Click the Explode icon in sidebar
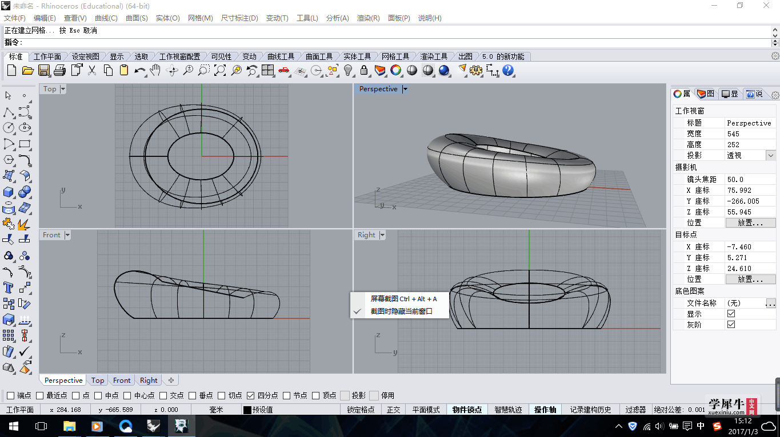The height and width of the screenshot is (437, 780). point(25,224)
